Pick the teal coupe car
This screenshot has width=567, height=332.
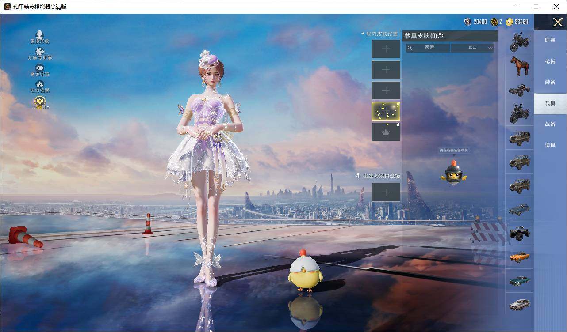point(519,281)
